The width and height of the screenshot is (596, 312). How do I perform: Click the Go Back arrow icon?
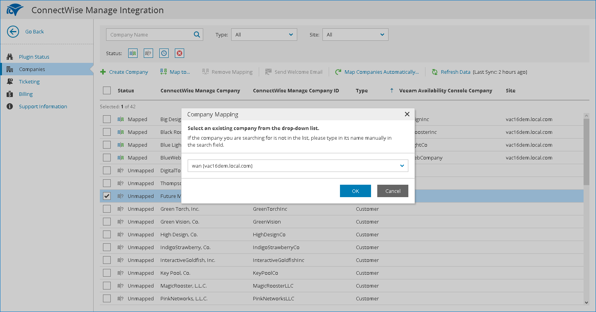point(13,32)
